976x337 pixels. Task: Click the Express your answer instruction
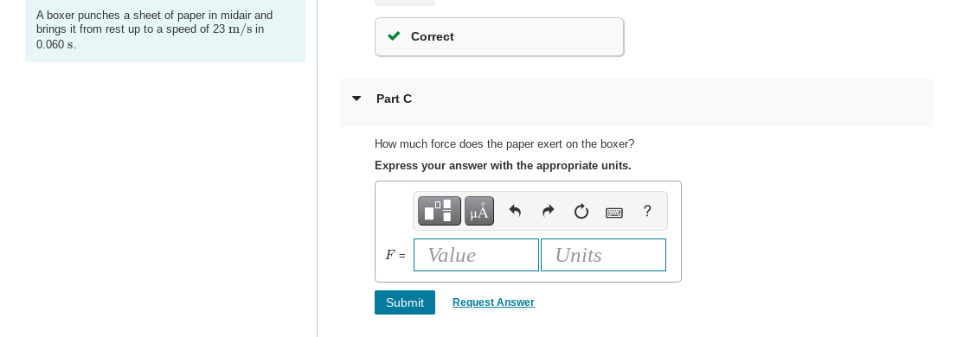click(503, 165)
